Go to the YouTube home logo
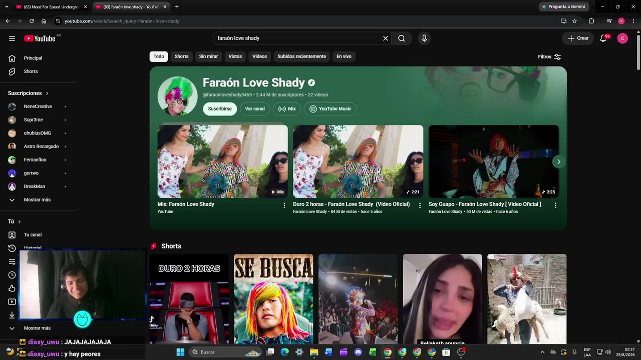 tap(40, 38)
